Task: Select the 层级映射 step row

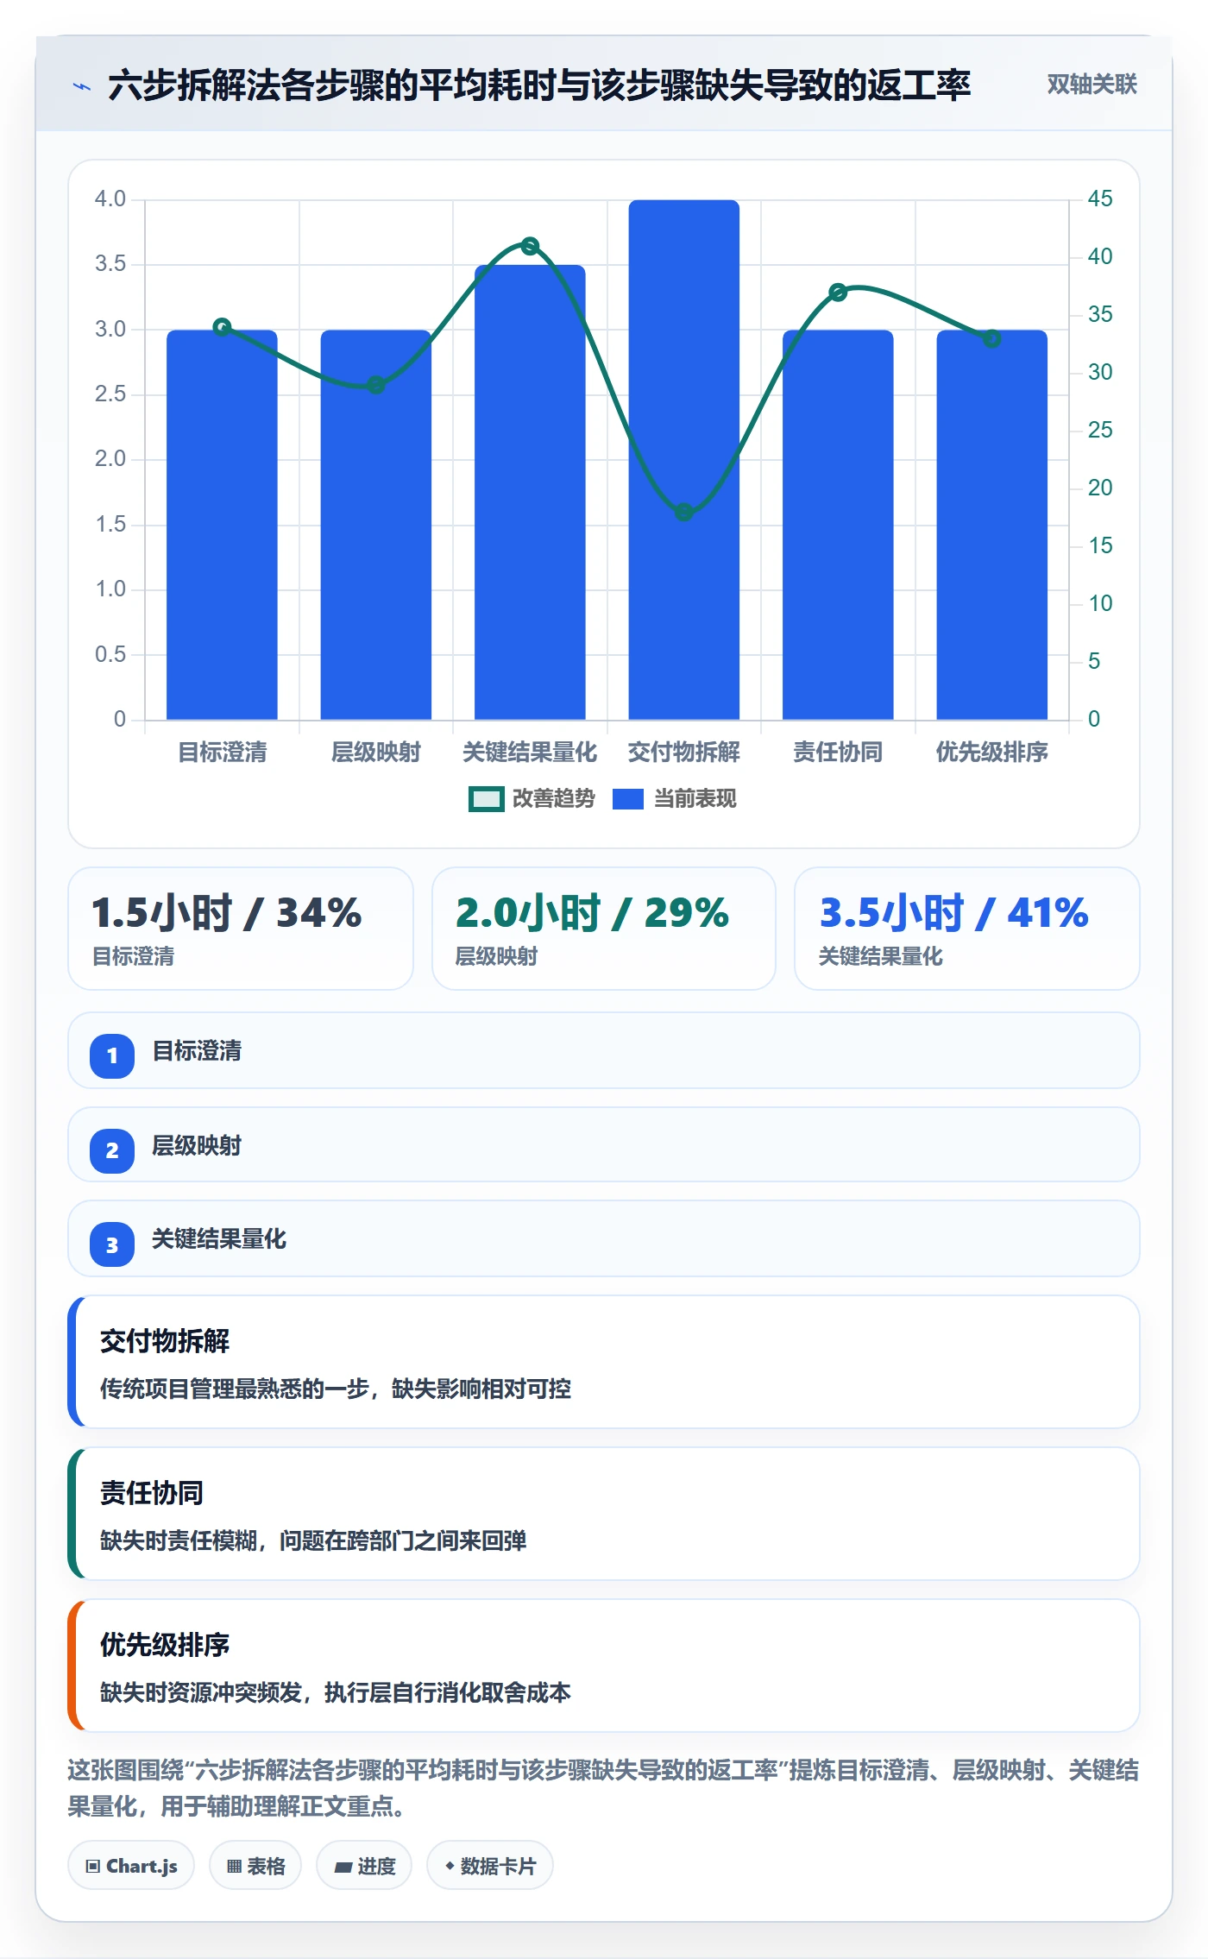Action: pyautogui.click(x=604, y=1144)
